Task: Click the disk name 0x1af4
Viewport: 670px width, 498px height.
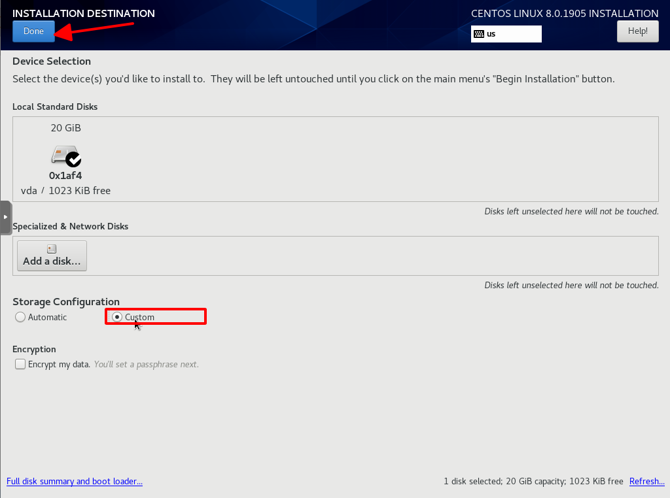Action: (65, 175)
